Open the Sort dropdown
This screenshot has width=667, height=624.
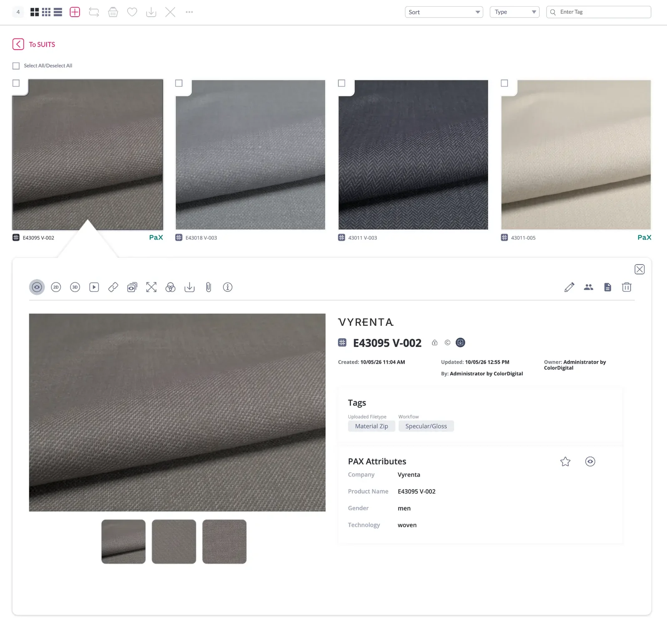click(444, 12)
